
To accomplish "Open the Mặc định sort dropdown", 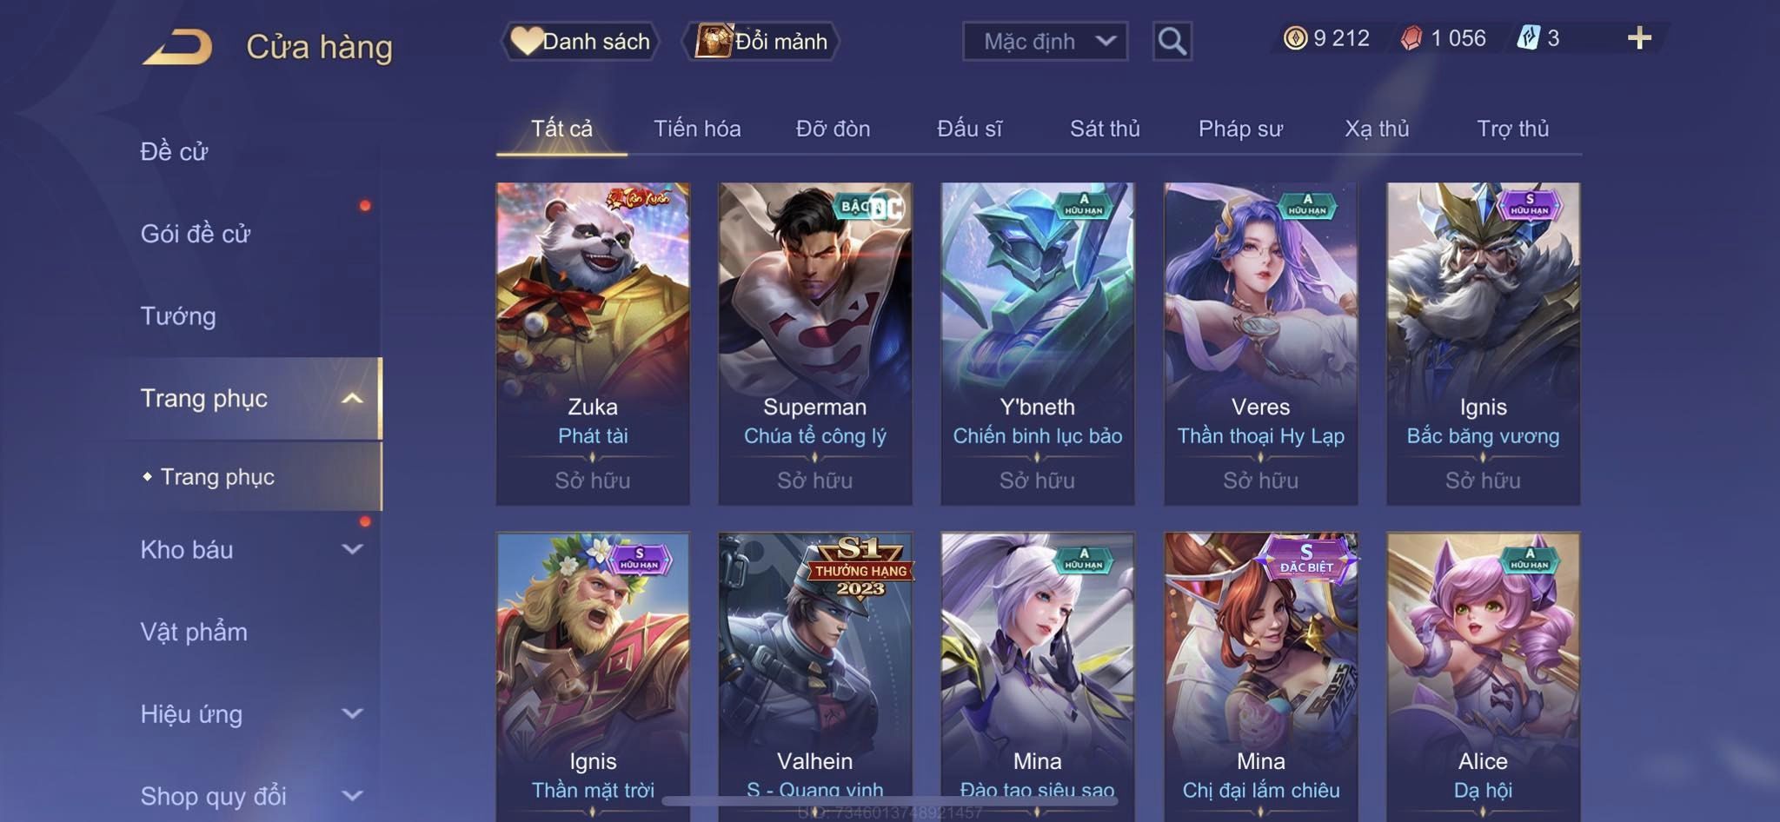I will 1045,41.
